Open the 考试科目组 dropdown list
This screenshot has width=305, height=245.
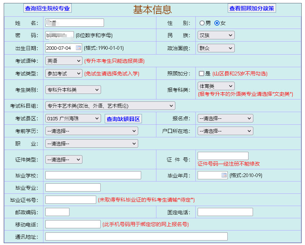click(x=110, y=106)
